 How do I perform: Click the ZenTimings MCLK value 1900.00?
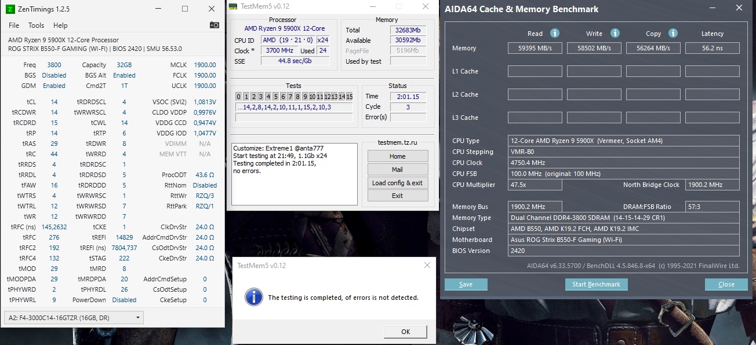[205, 65]
